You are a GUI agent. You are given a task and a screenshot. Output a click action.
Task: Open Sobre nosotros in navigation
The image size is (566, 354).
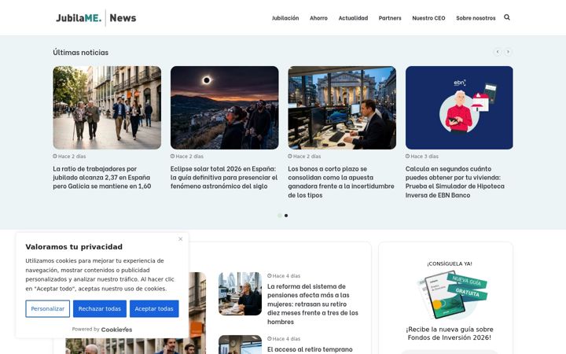pyautogui.click(x=476, y=18)
